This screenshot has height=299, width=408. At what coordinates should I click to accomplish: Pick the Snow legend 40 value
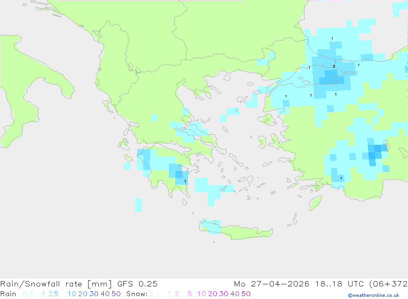235,294
